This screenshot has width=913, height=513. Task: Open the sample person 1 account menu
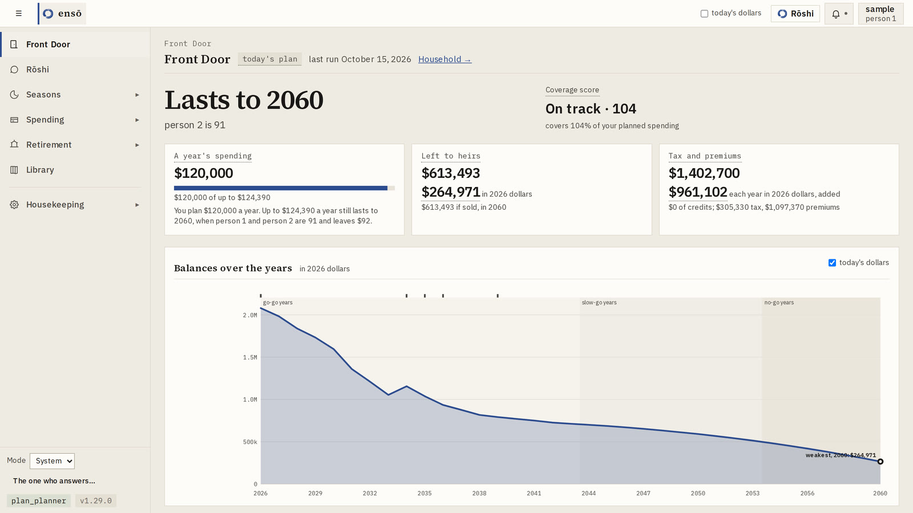tap(880, 14)
